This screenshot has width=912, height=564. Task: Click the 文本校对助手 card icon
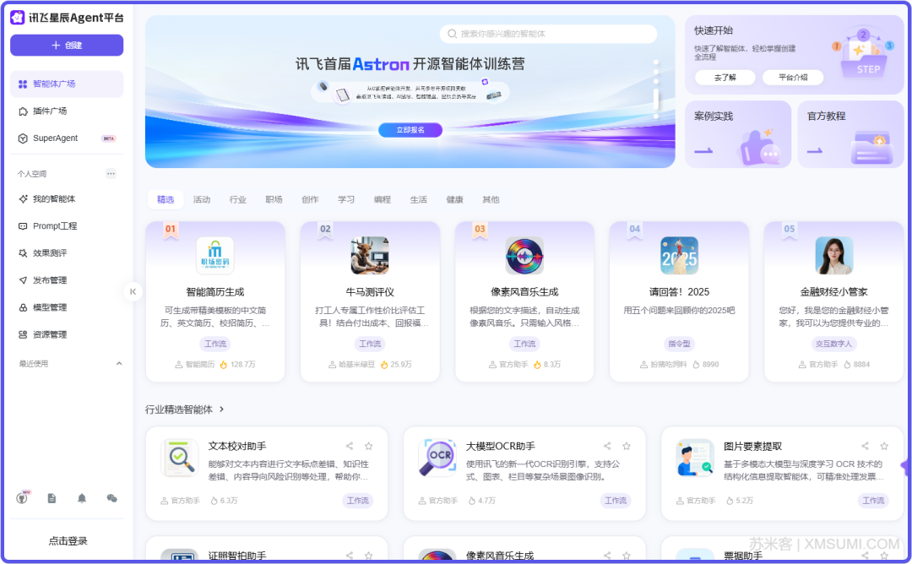[x=179, y=458]
